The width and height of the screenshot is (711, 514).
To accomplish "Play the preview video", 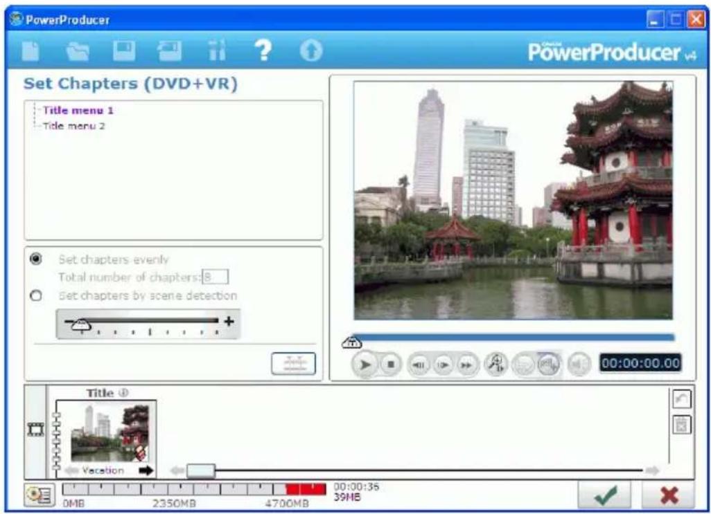I will click(x=365, y=365).
